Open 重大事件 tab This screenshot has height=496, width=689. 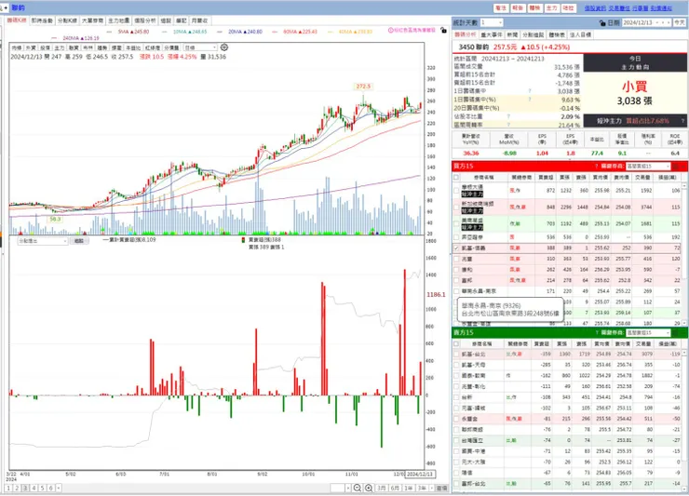click(x=492, y=34)
